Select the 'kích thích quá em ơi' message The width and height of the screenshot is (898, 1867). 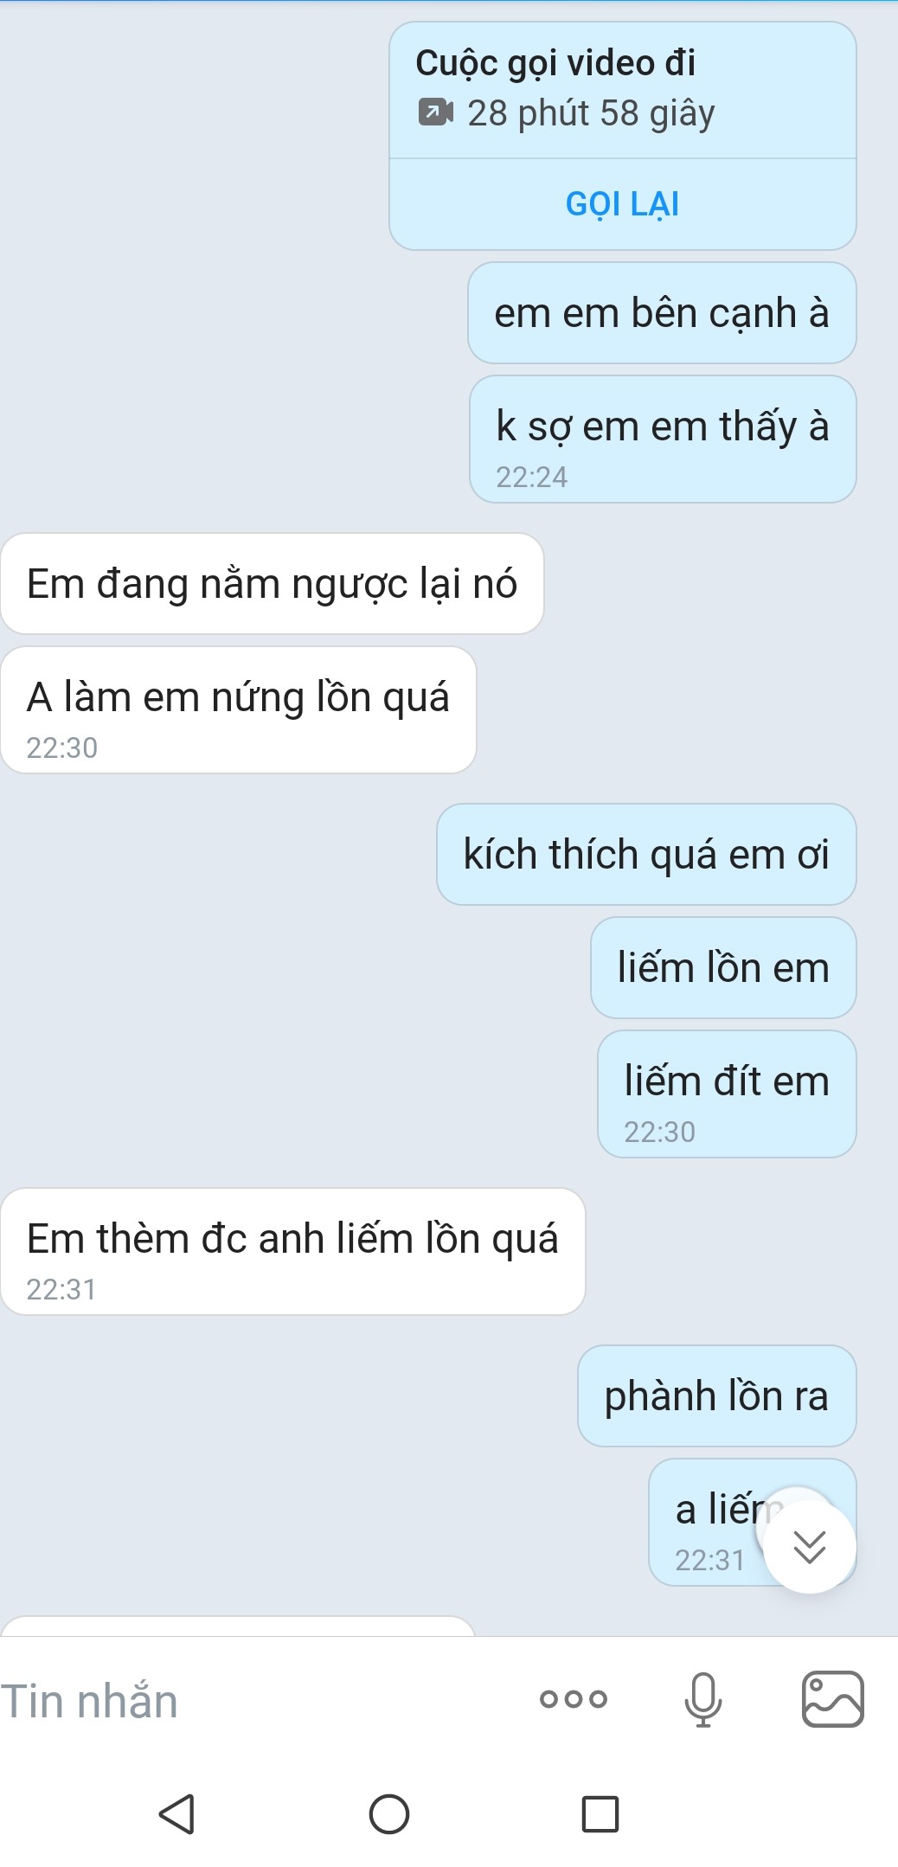[x=646, y=855]
